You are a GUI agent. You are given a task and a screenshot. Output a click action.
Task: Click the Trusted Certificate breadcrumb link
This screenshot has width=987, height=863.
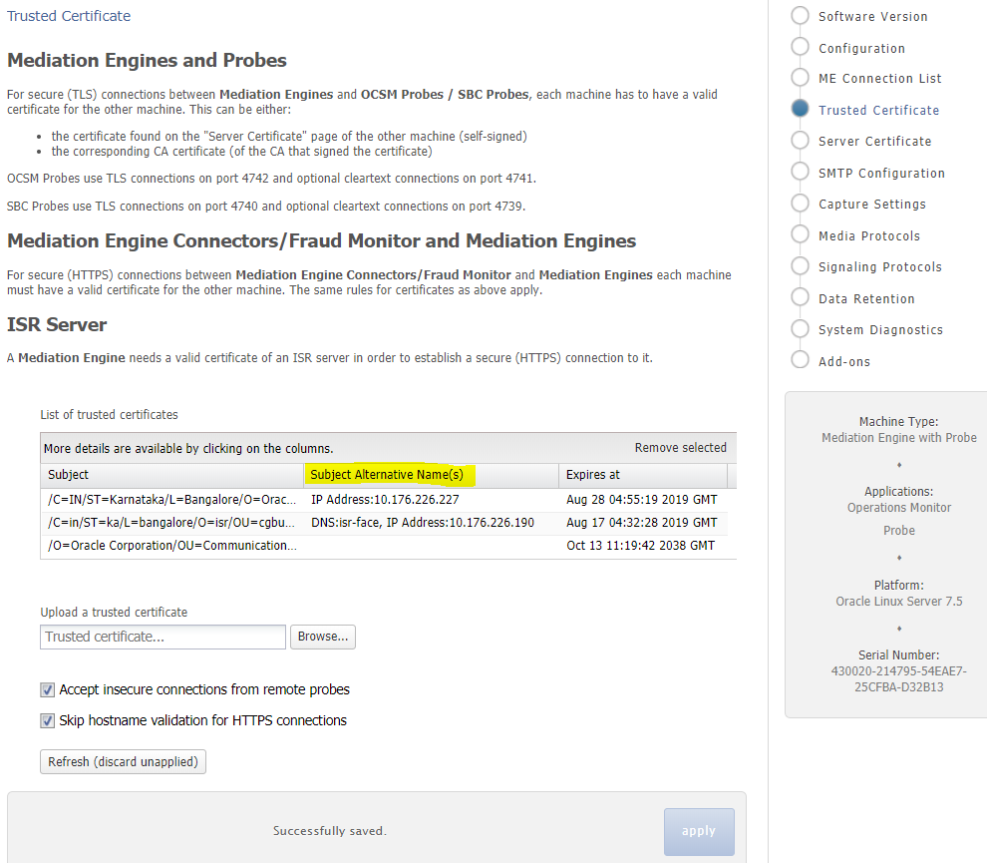pyautogui.click(x=68, y=15)
